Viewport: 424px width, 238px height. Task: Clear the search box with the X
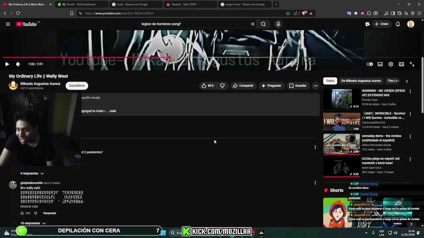click(253, 24)
